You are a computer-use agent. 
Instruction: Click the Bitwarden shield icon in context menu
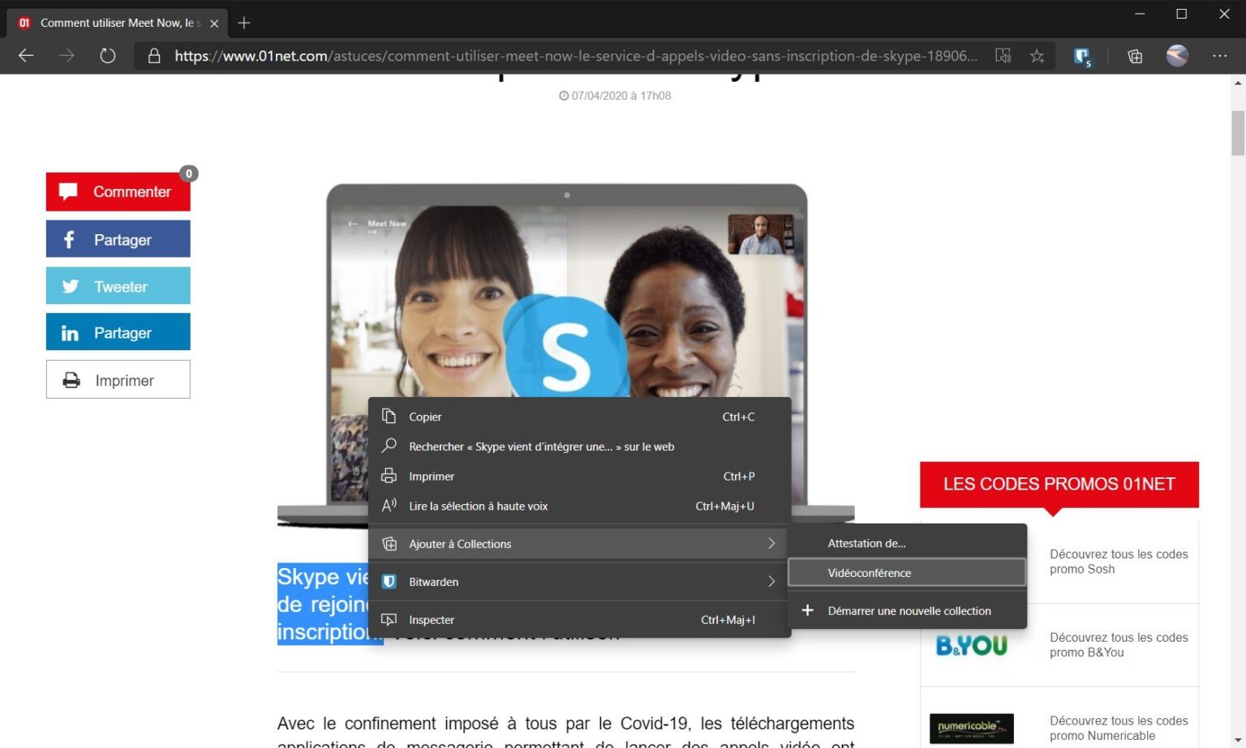pos(389,582)
